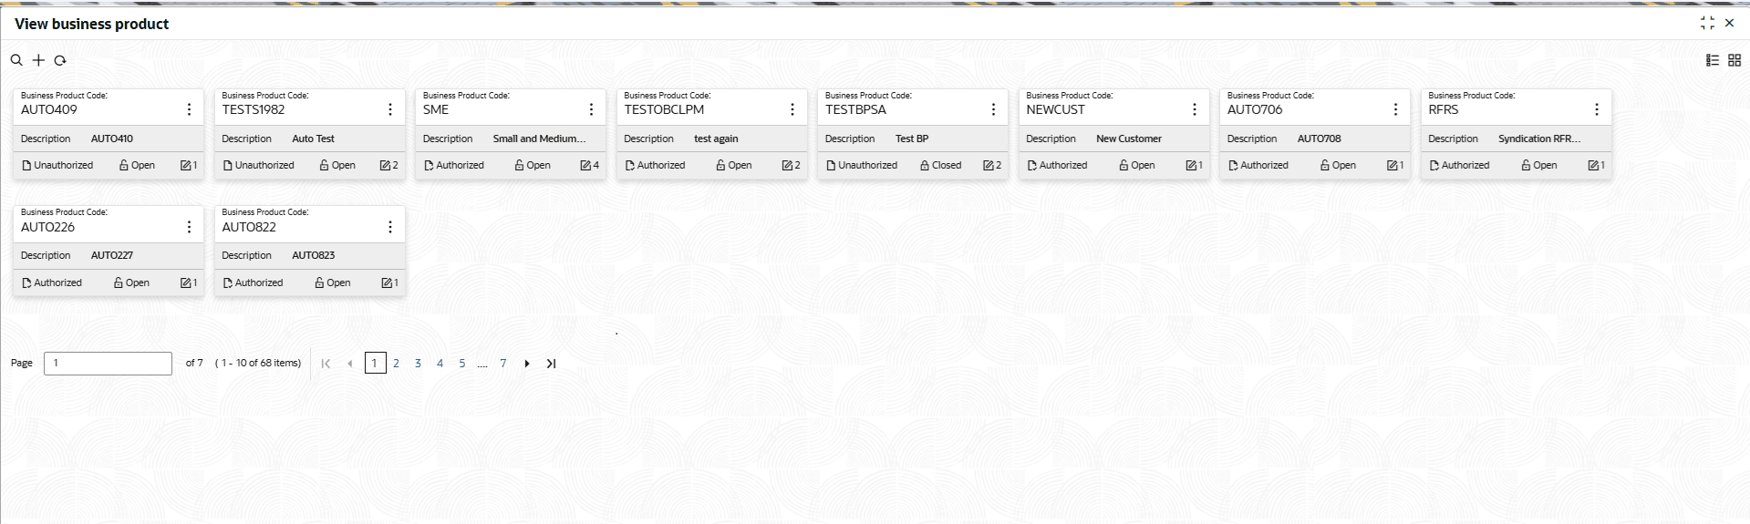The height and width of the screenshot is (524, 1750).
Task: Jump to page 7 of results
Action: point(502,364)
